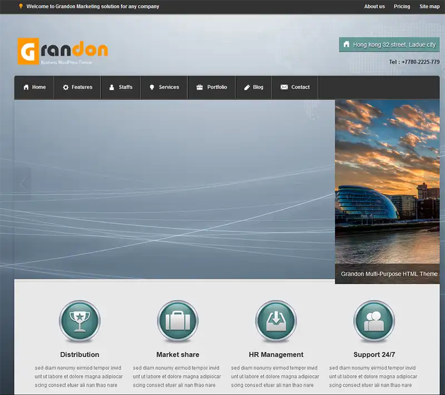Click the trophy Distribution icon
Screen dimensions: 445x395
[80, 322]
